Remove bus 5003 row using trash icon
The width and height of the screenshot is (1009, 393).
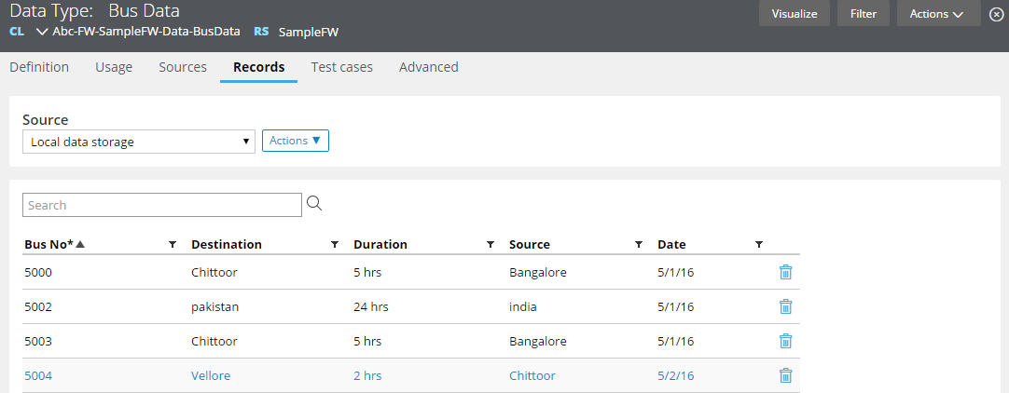tap(785, 341)
